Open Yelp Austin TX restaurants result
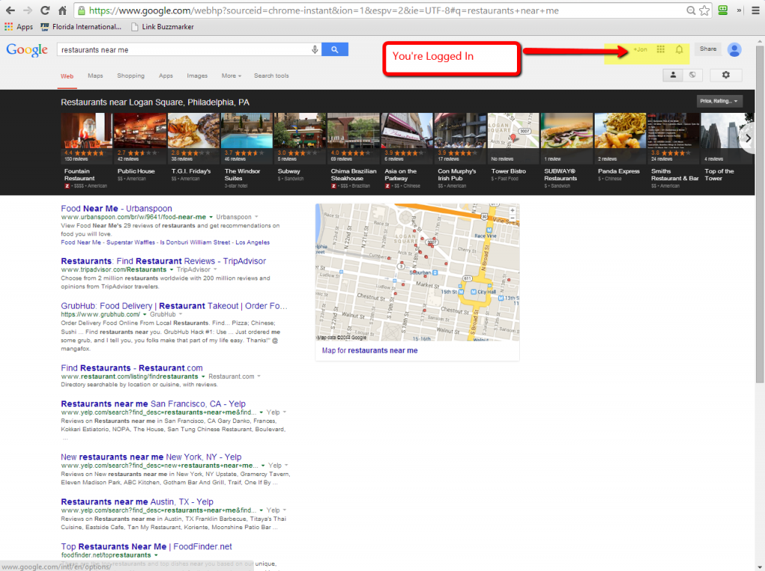This screenshot has width=765, height=571. coord(137,501)
